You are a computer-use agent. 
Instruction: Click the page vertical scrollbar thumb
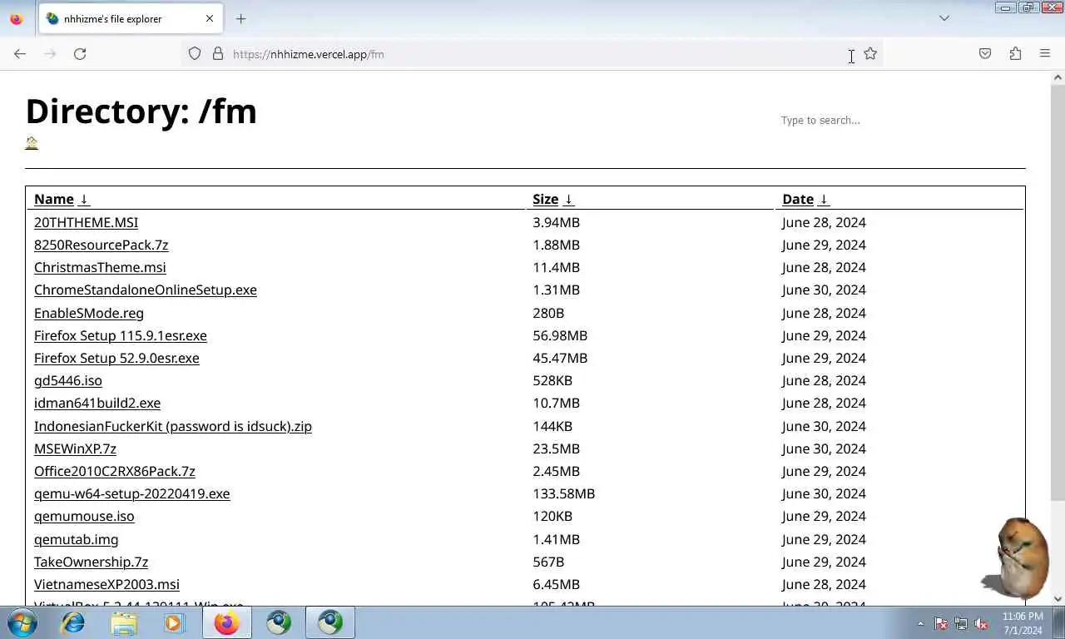1058,291
